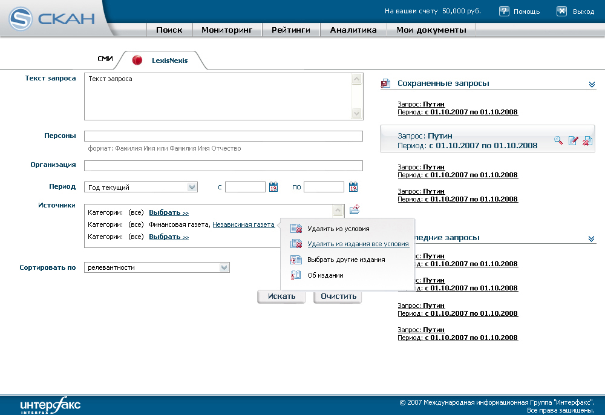This screenshot has height=415, width=605.
Task: Click into the Текст запроса text area
Action: click(x=218, y=96)
